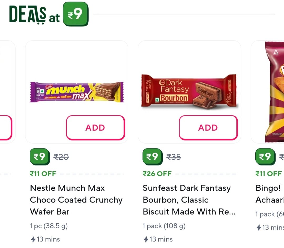The height and width of the screenshot is (248, 284).
Task: Open Nestle Munch Max product title
Action: tap(76, 200)
